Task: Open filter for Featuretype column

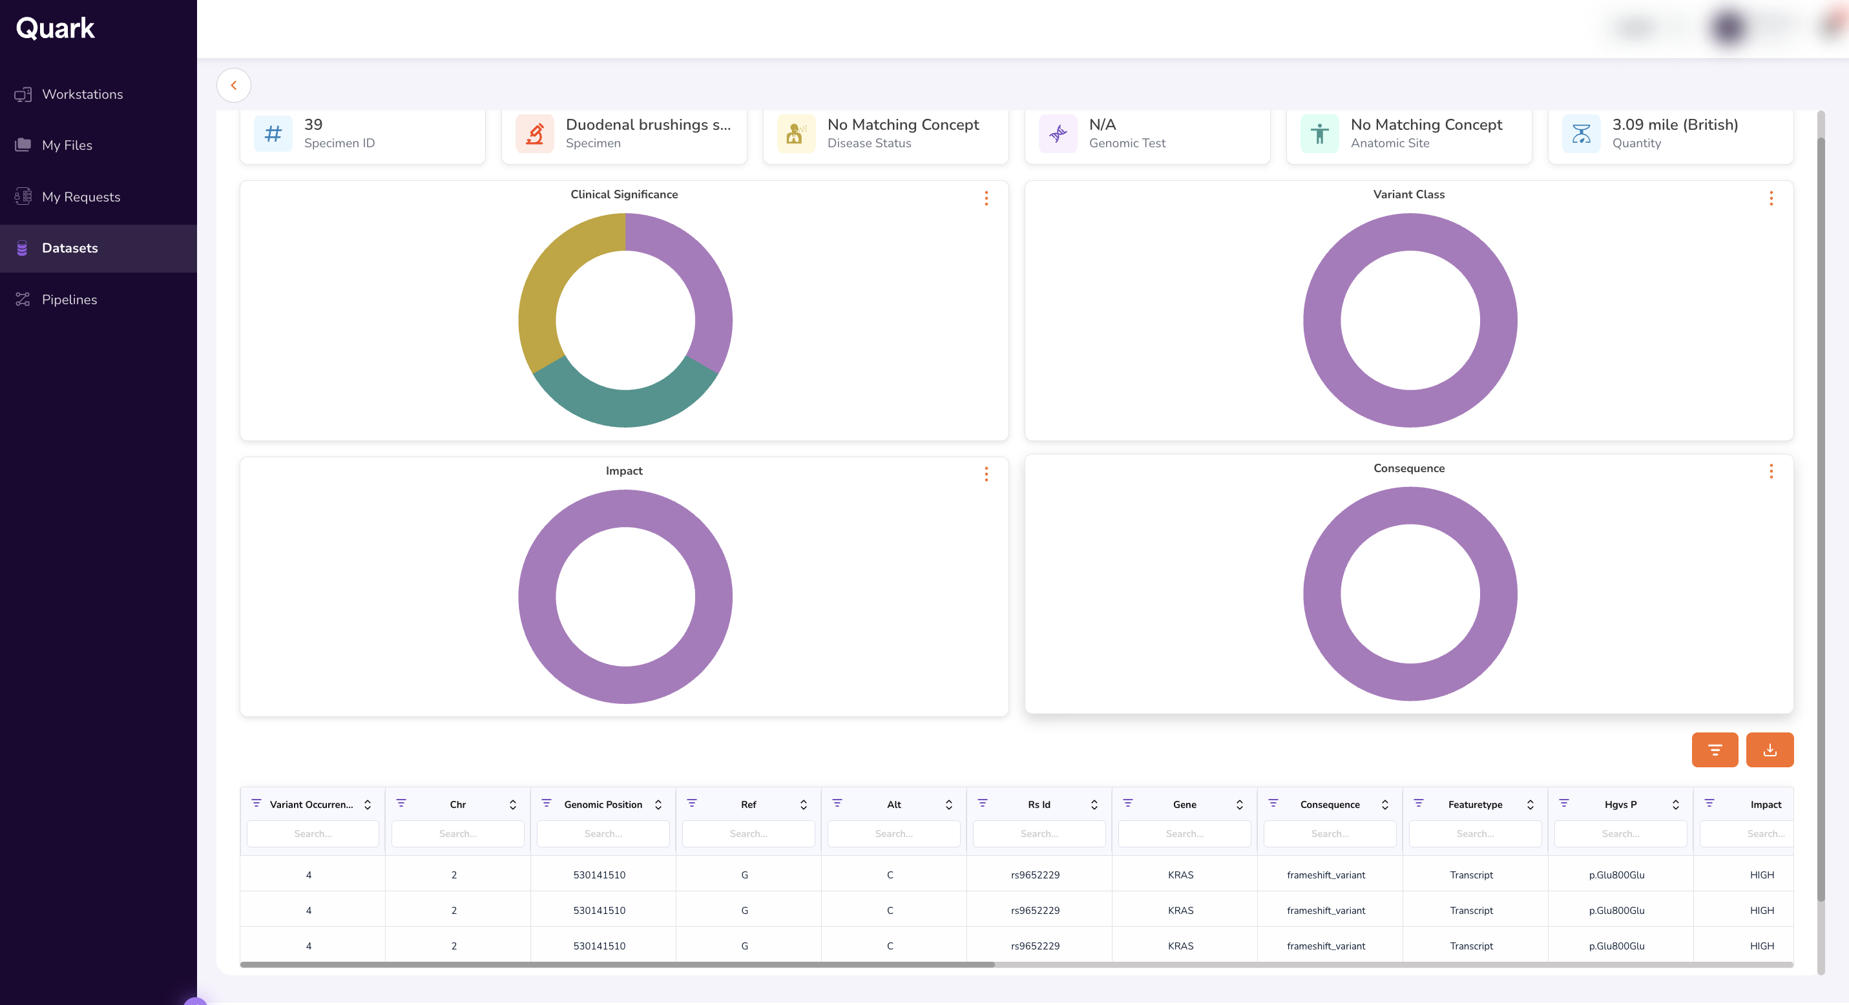Action: click(x=1418, y=803)
